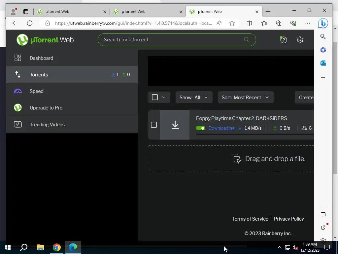Open the Windows Start menu
Viewport: 338px width, 254px height.
click(8, 247)
